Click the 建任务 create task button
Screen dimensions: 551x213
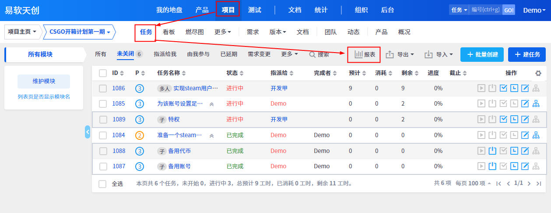[527, 54]
